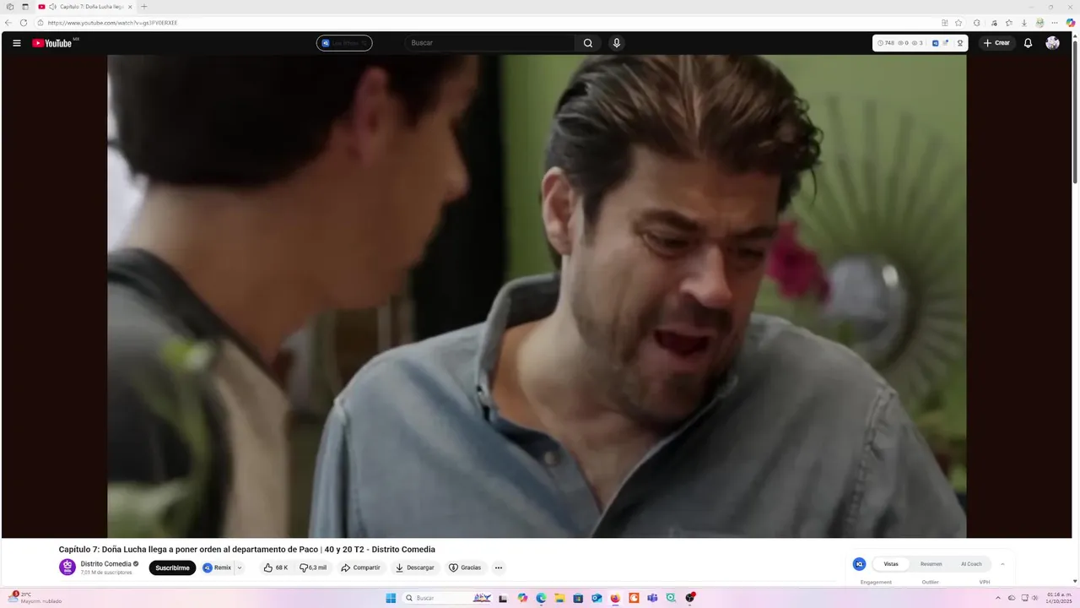Open the Distrito Comedia channel avatar
Viewport: 1080px width, 608px height.
point(67,567)
